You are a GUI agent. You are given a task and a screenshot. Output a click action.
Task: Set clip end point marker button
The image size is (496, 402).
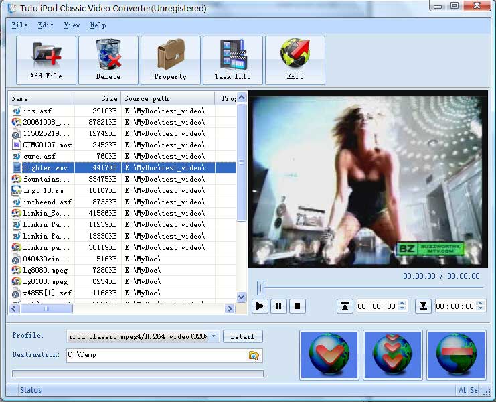click(x=423, y=306)
